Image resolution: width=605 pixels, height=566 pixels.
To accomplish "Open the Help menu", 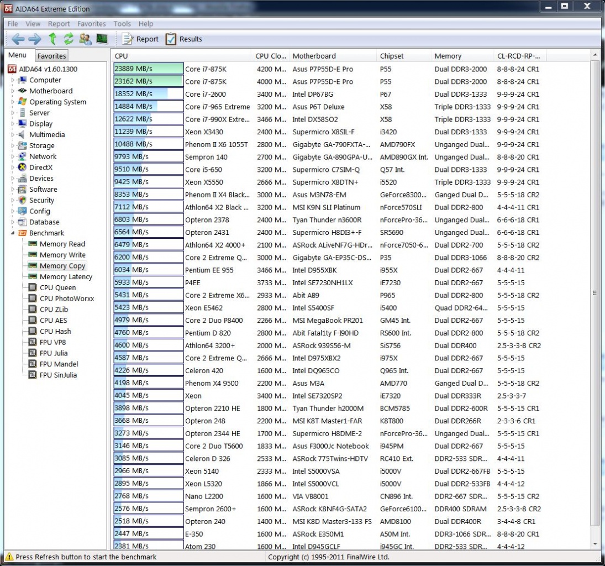I will tap(146, 24).
